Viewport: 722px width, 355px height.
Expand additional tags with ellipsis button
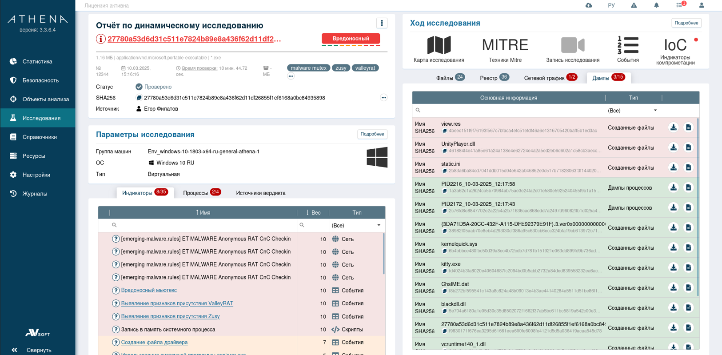pyautogui.click(x=291, y=76)
